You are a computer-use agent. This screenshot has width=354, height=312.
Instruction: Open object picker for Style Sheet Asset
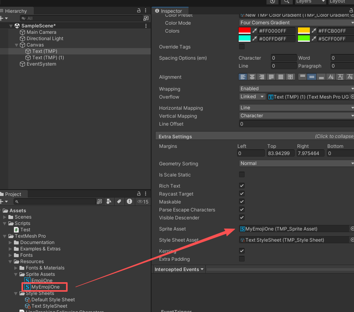[x=352, y=240]
